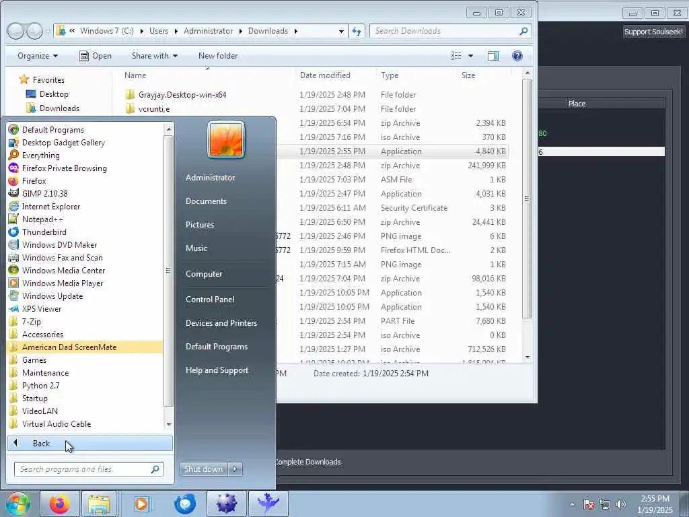Launch Windows Fax and Scan
The height and width of the screenshot is (517, 689).
point(62,257)
